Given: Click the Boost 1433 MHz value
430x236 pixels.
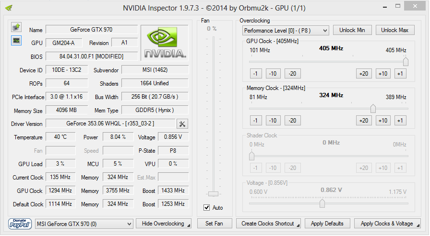Looking at the screenshot, I should [x=173, y=191].
